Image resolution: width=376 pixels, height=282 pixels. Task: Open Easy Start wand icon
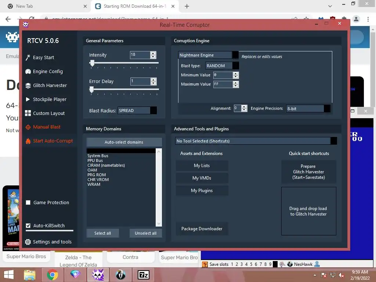(28, 58)
